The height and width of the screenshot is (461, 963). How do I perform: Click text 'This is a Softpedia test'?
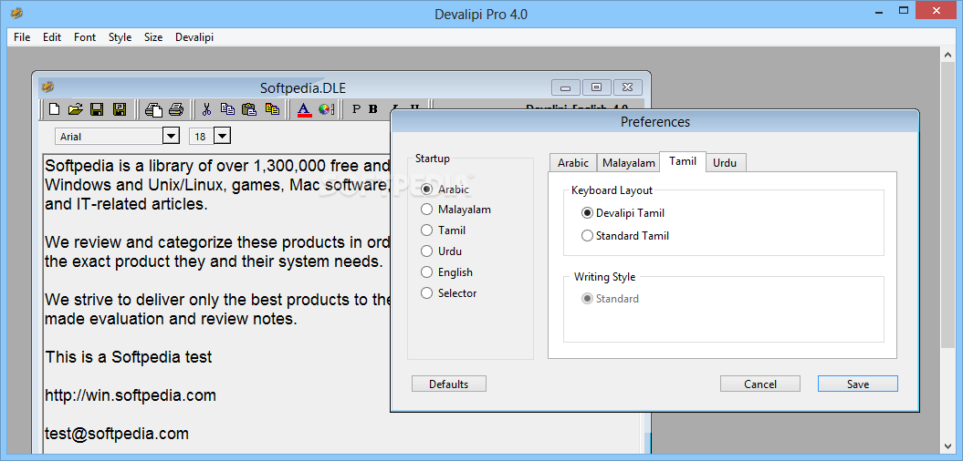pos(129,357)
